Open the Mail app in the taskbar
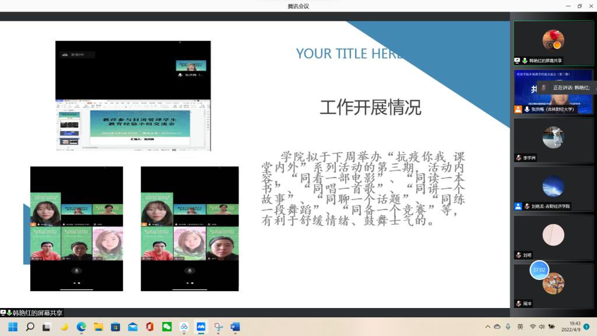597x336 pixels. pyautogui.click(x=132, y=327)
